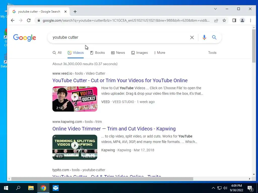This screenshot has width=258, height=193.
Task: View site information via the lock icon
Action: tap(39, 20)
